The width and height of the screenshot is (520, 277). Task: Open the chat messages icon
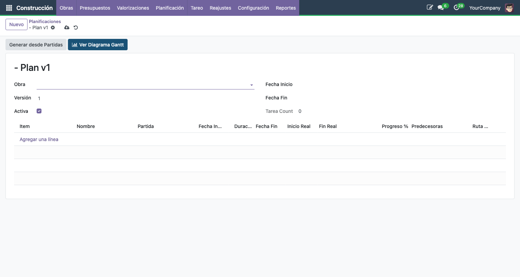pos(441,8)
